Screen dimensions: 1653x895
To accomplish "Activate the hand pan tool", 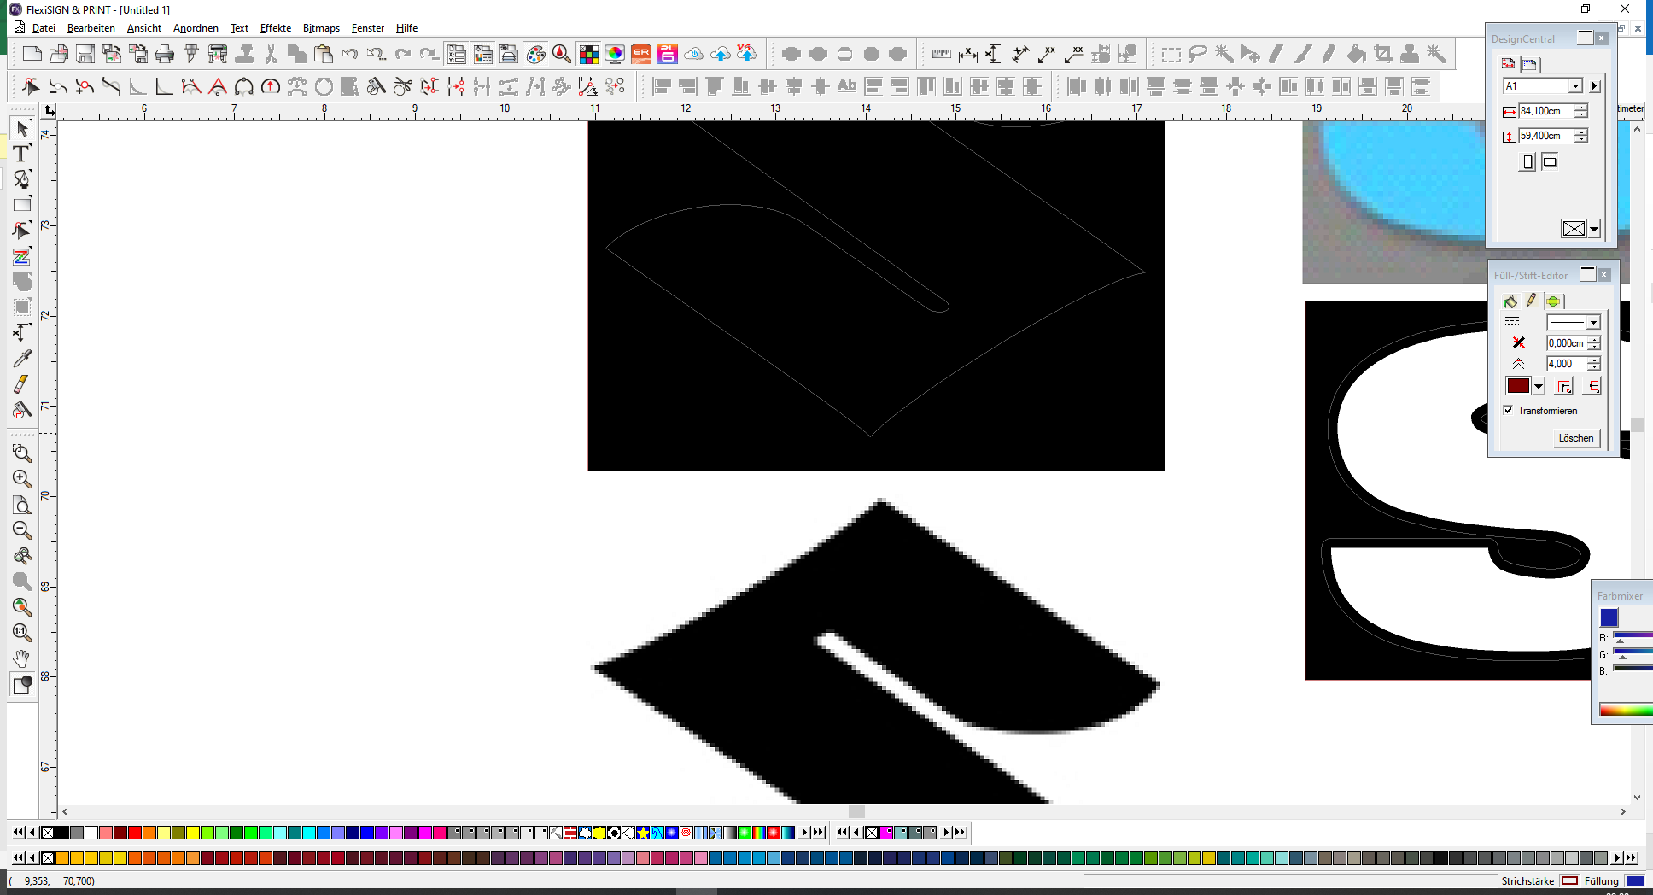I will [22, 658].
